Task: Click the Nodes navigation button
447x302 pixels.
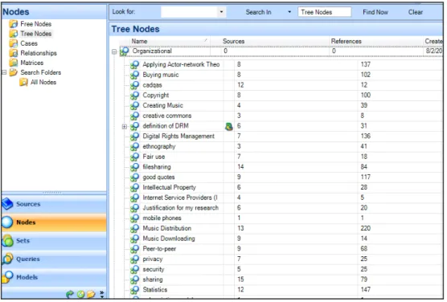Action: [54, 222]
